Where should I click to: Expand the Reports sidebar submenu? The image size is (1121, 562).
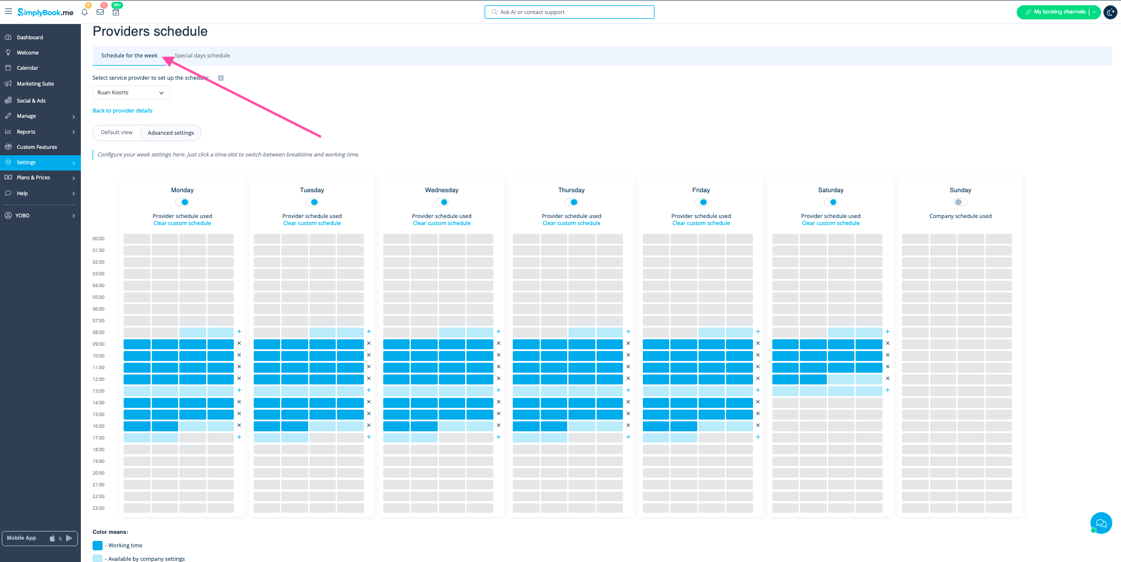[40, 132]
